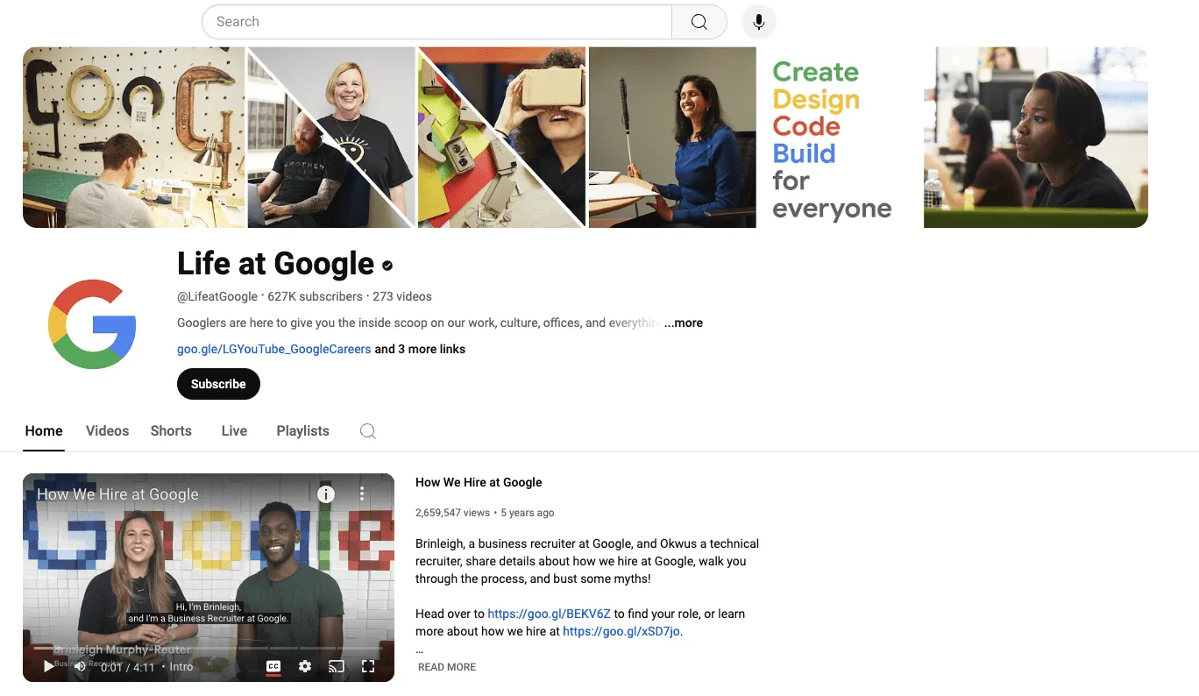
Task: Show the 'and 3 more links' list
Action: click(420, 349)
